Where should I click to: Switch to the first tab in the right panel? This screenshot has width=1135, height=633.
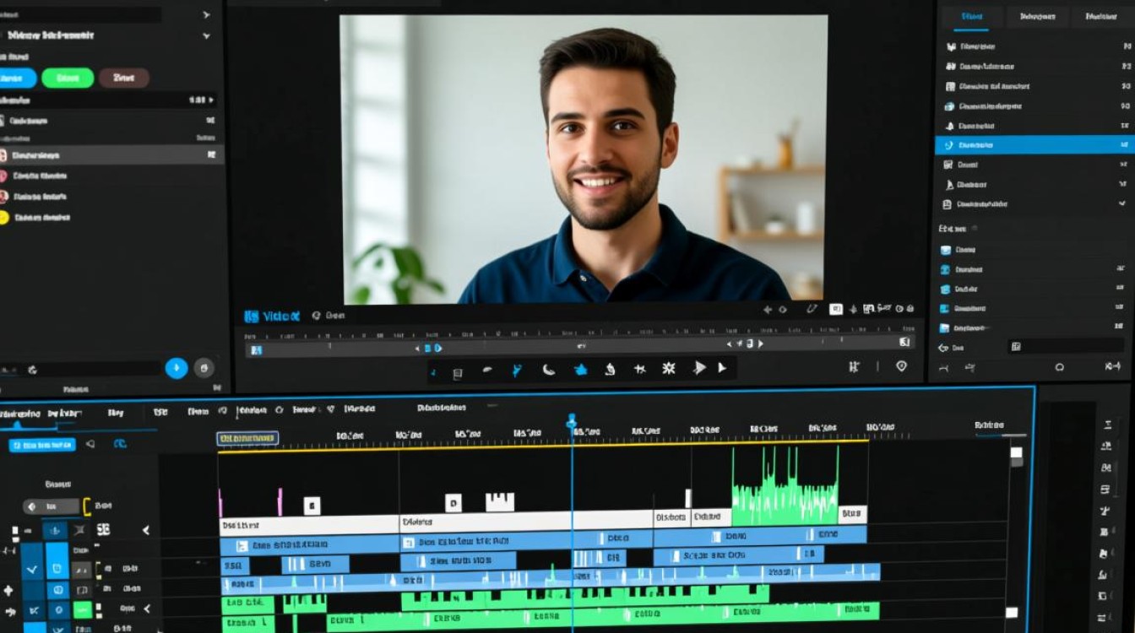(x=971, y=16)
